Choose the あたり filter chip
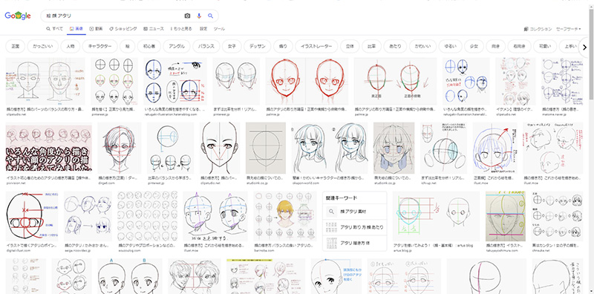The height and width of the screenshot is (294, 594). 395,46
